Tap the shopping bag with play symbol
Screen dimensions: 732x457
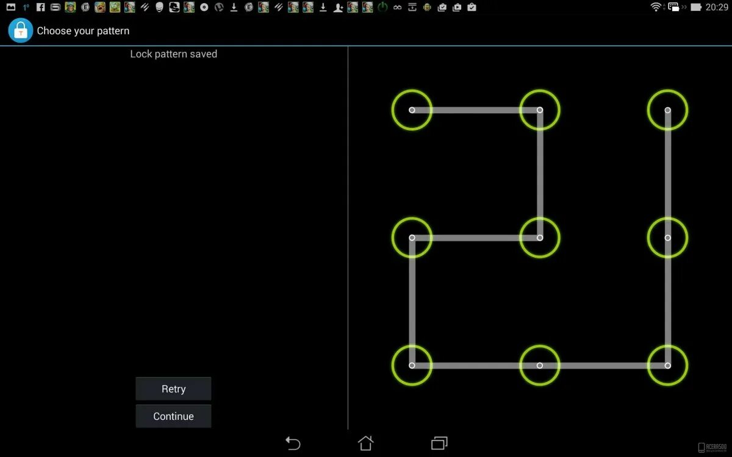tap(456, 7)
